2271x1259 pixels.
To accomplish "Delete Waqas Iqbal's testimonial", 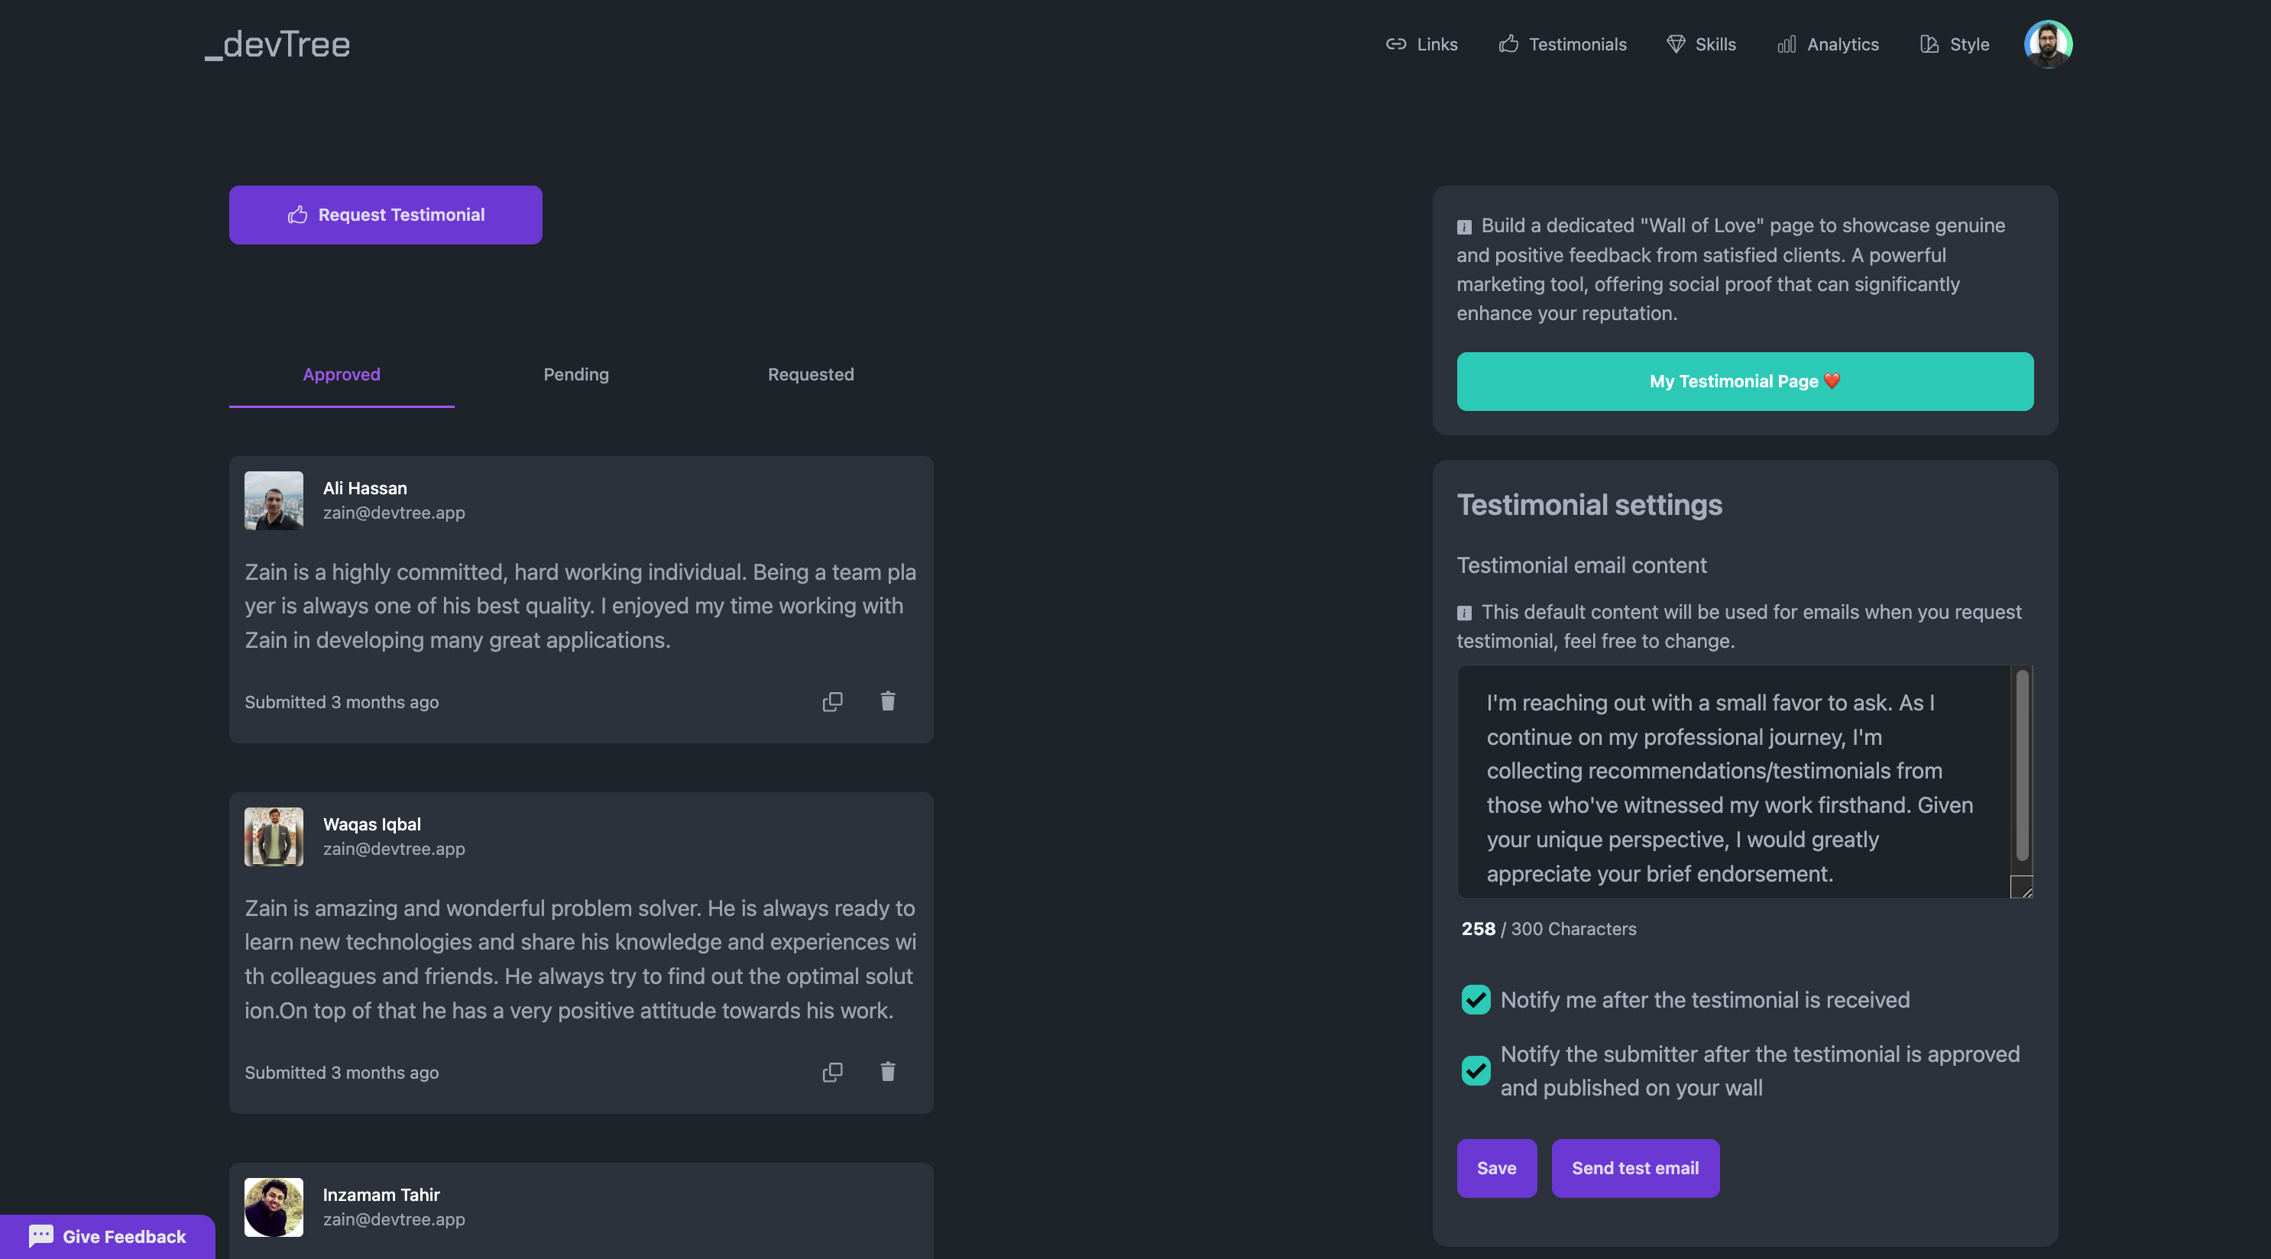I will click(x=888, y=1071).
